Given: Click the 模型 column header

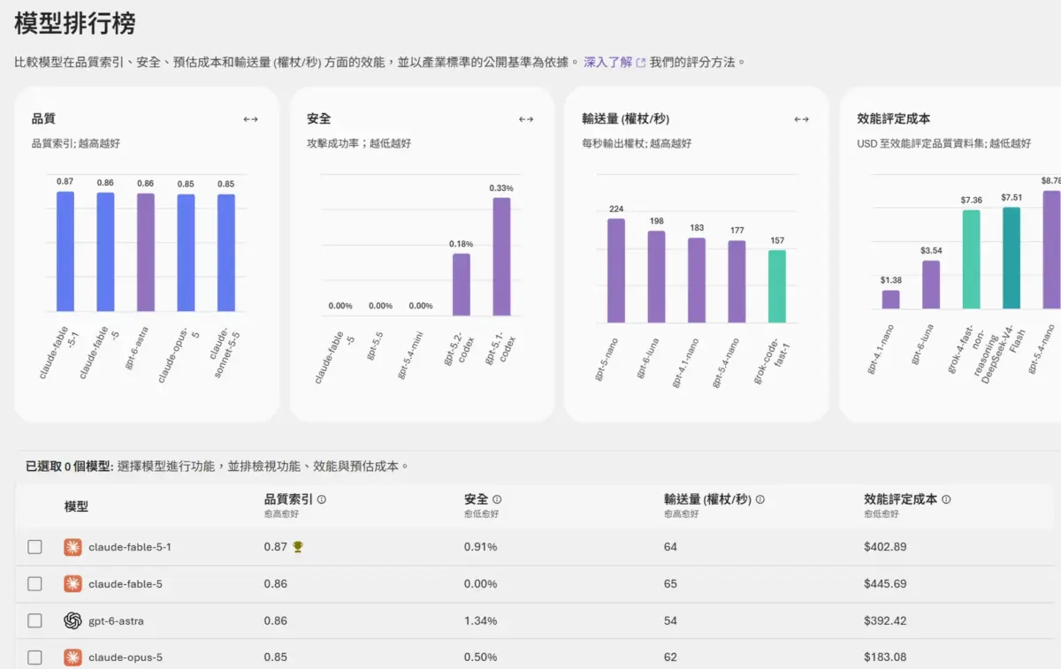Looking at the screenshot, I should point(76,506).
